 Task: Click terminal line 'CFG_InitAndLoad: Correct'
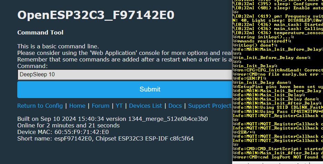pyautogui.click(x=278, y=70)
